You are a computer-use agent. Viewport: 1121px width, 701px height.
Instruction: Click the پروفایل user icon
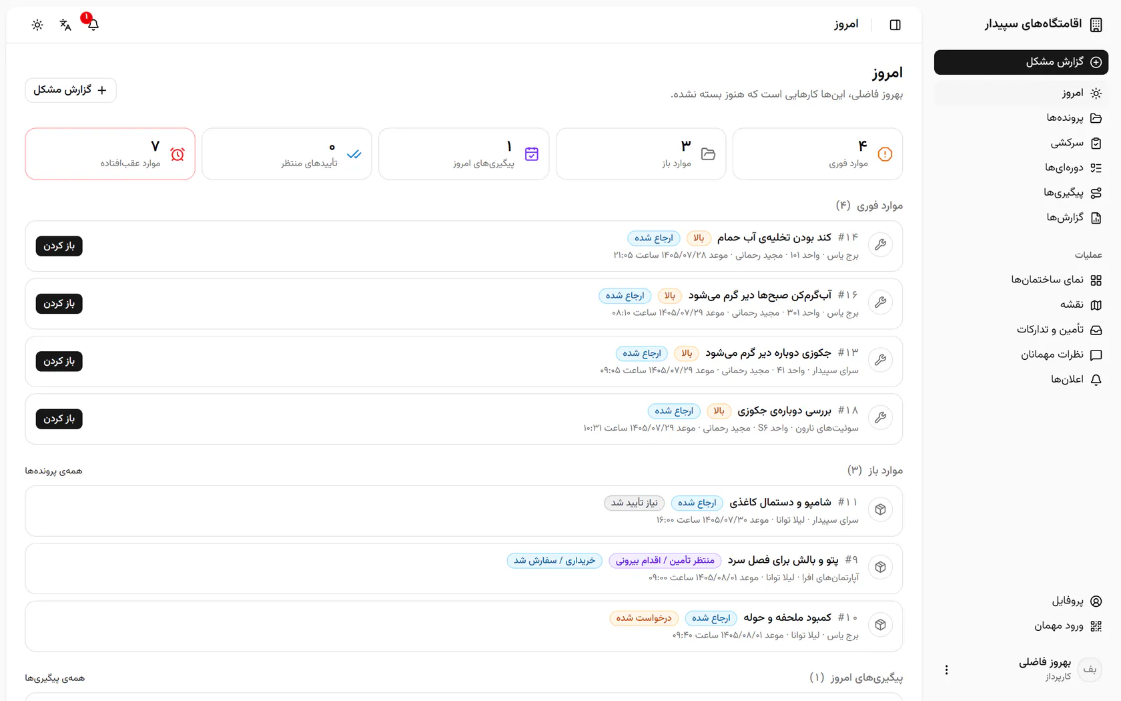click(x=1096, y=602)
